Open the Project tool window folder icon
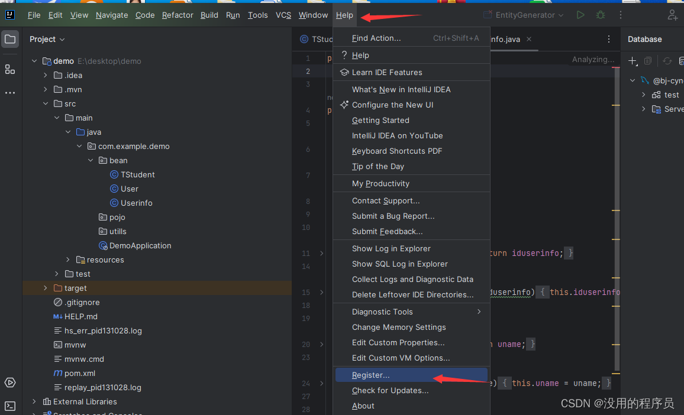The image size is (684, 415). [10, 39]
